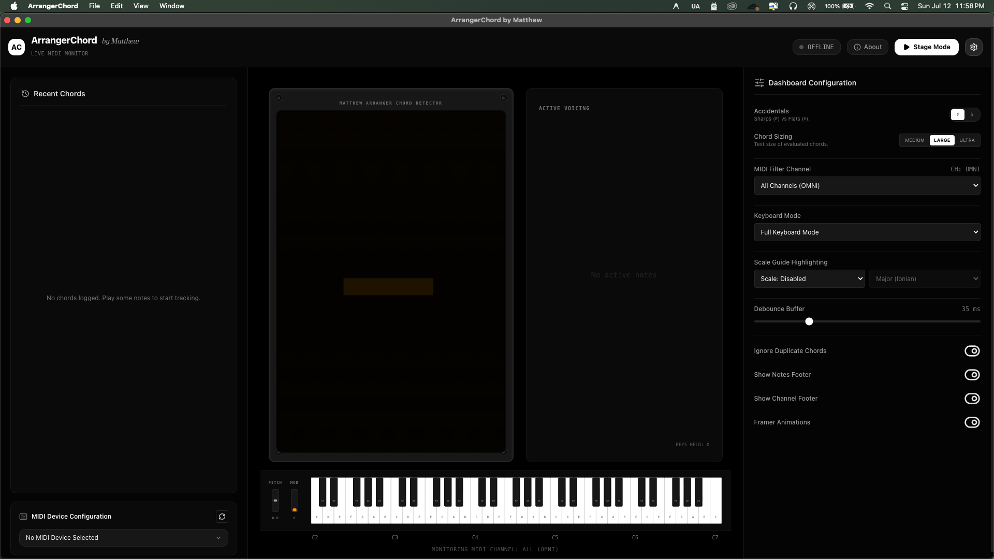Click the AirDrop-style broadcast menu bar icon
The height and width of the screenshot is (559, 994).
[811, 6]
